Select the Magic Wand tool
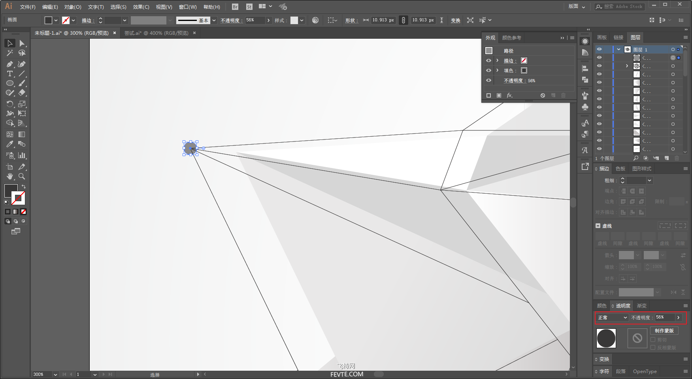 (10, 53)
